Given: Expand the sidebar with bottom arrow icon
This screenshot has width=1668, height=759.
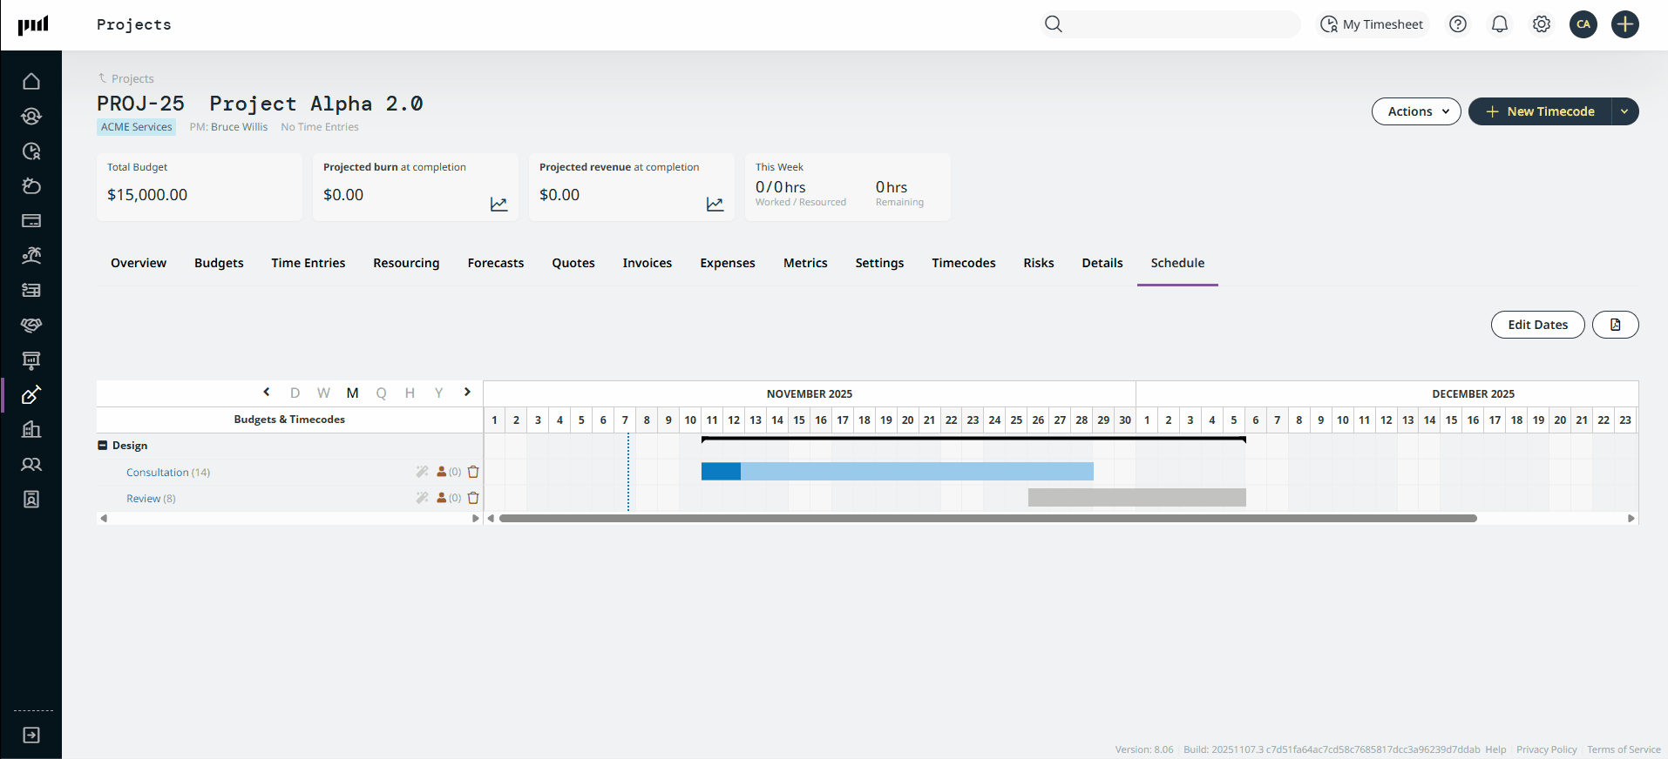Looking at the screenshot, I should (31, 735).
